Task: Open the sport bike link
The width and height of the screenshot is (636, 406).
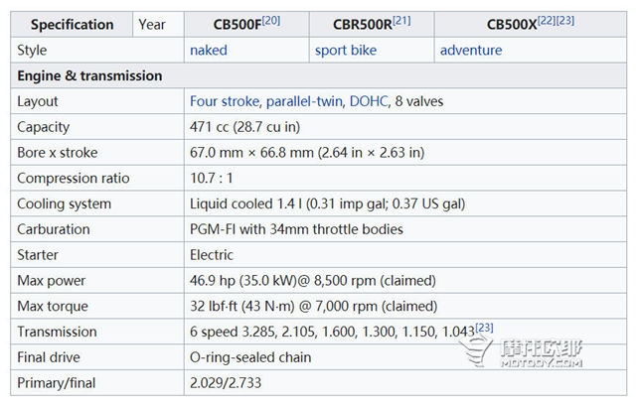Action: (346, 51)
